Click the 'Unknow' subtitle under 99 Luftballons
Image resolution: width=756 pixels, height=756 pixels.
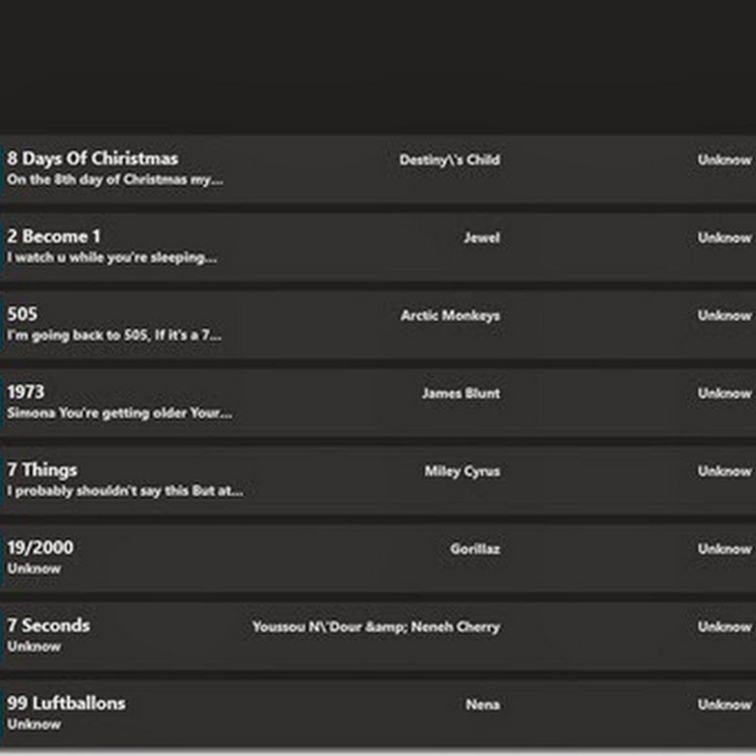tap(34, 725)
